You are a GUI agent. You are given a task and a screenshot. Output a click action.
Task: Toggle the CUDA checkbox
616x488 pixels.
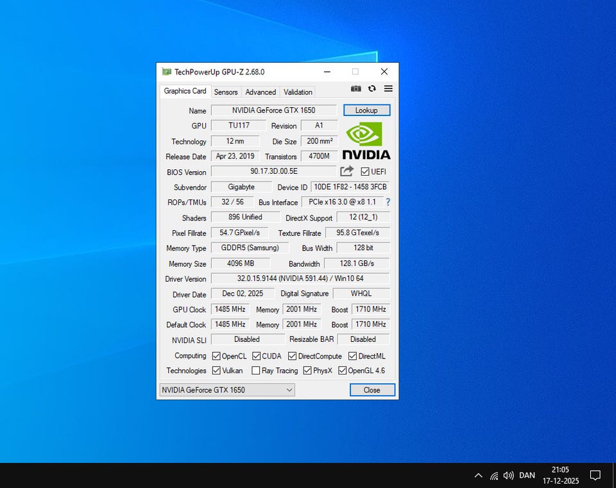point(256,356)
